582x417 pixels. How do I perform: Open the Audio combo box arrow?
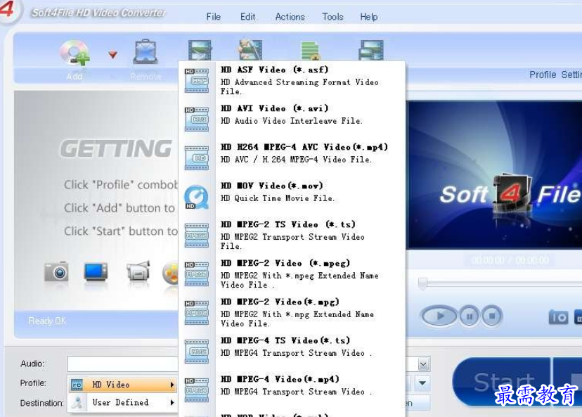pos(423,364)
